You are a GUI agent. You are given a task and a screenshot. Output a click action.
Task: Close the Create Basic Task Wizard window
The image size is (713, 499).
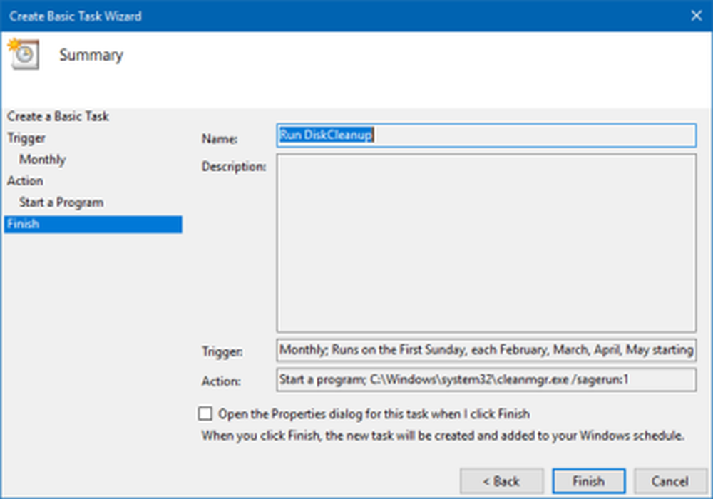click(694, 15)
